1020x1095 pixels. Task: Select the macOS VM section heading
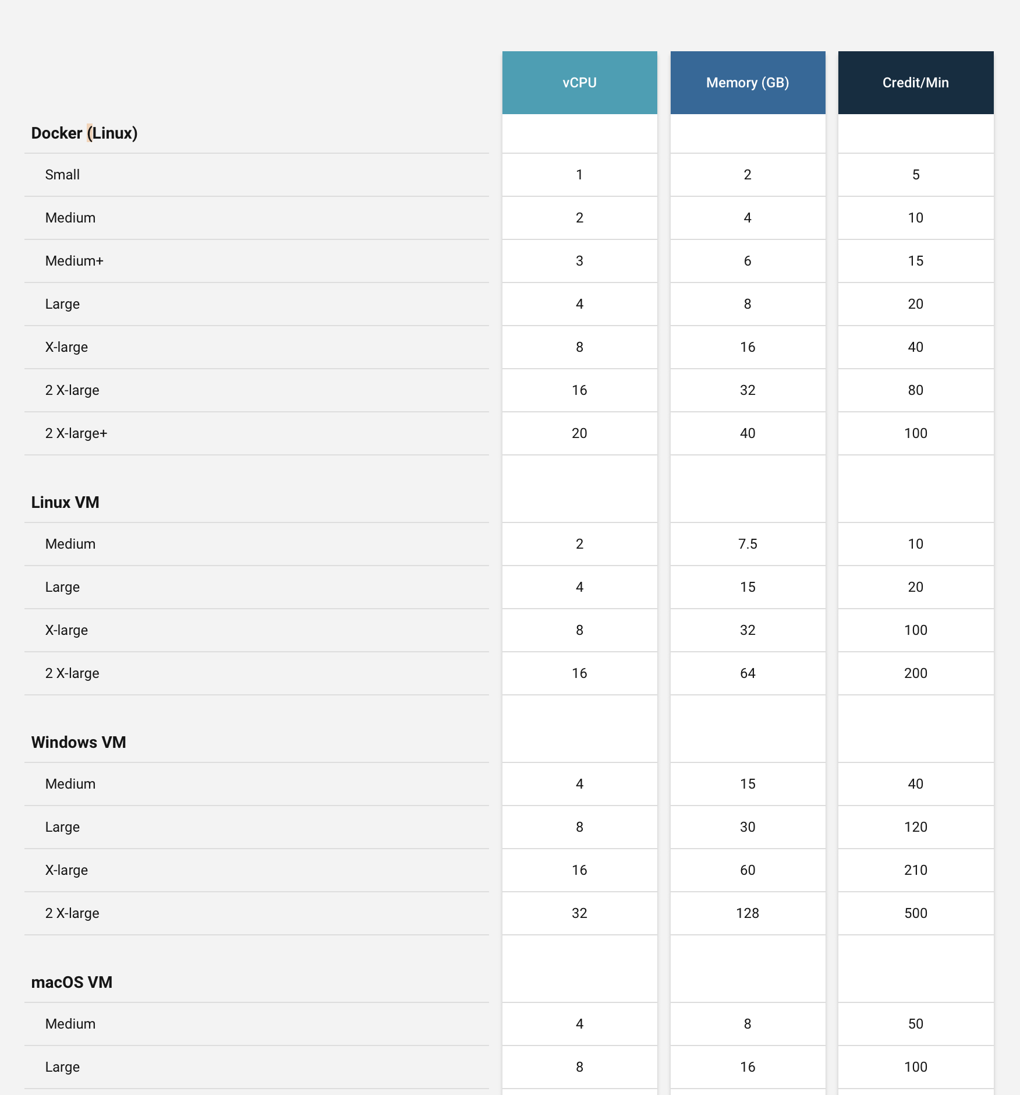(x=72, y=983)
